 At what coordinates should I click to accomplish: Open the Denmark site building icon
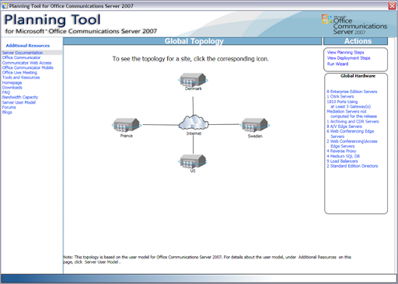pos(193,80)
